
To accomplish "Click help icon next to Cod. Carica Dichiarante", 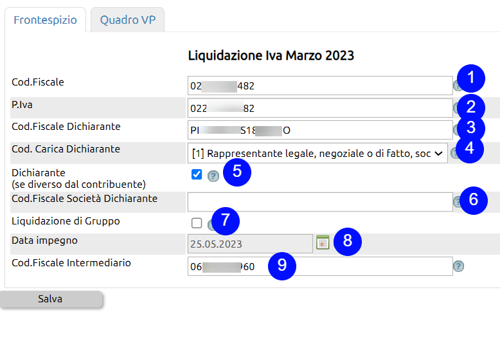I will (x=454, y=153).
